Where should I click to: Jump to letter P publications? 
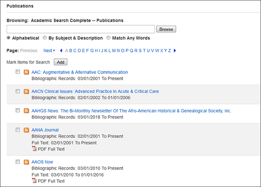(x=127, y=51)
